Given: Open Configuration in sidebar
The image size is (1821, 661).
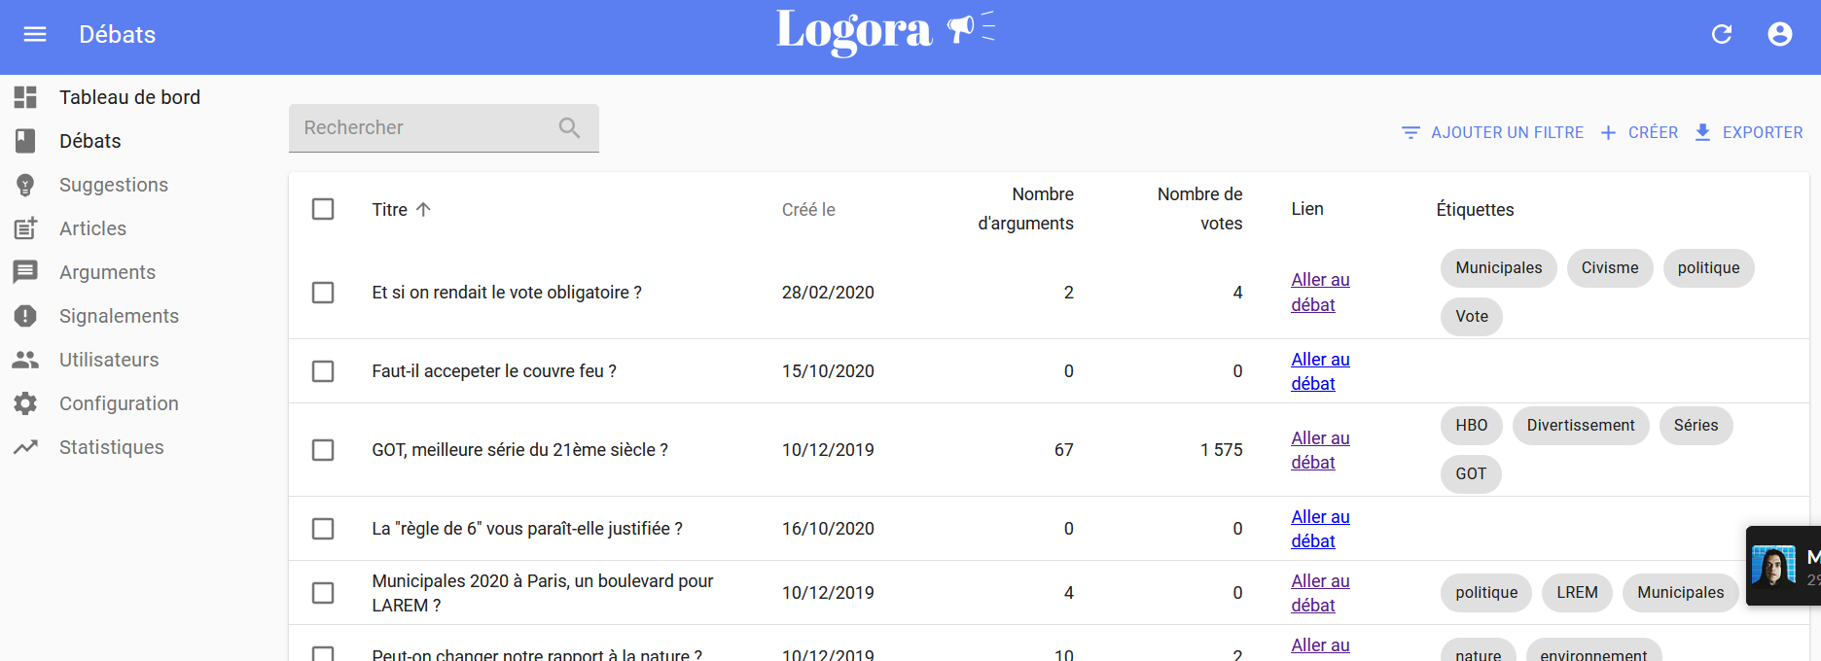Looking at the screenshot, I should click(x=119, y=403).
